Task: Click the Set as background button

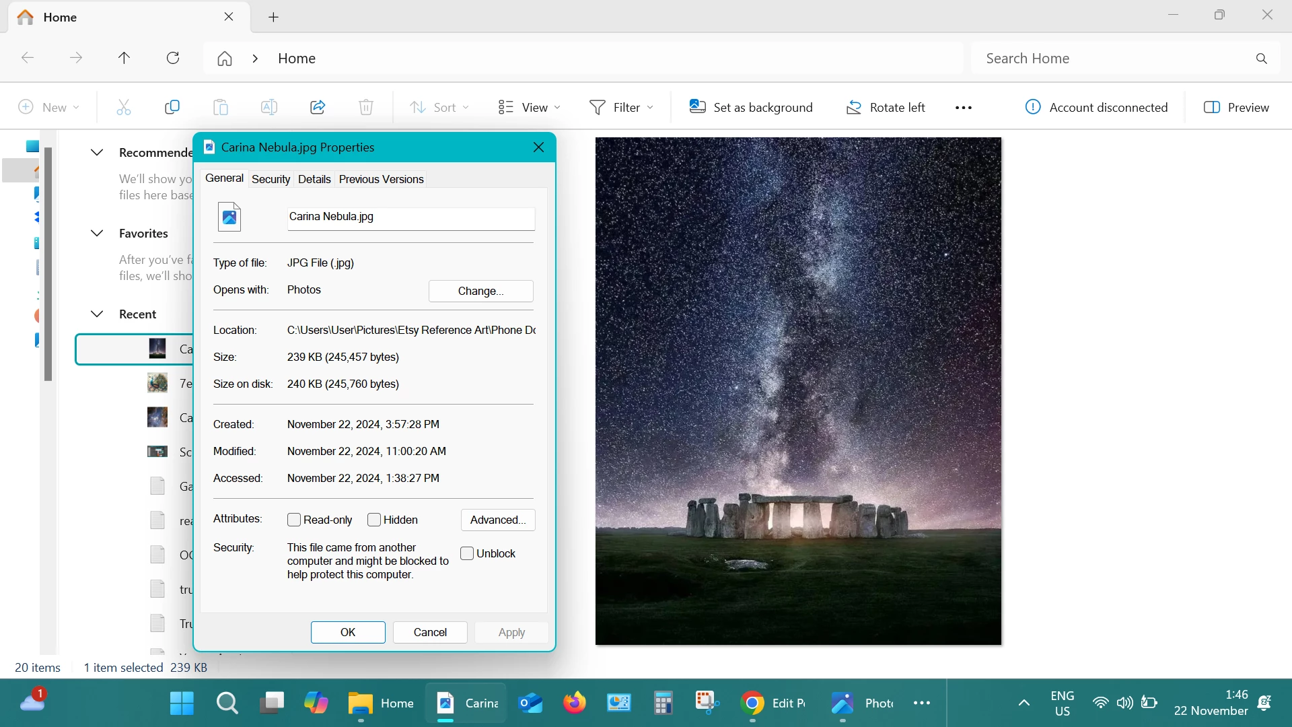Action: (751, 107)
